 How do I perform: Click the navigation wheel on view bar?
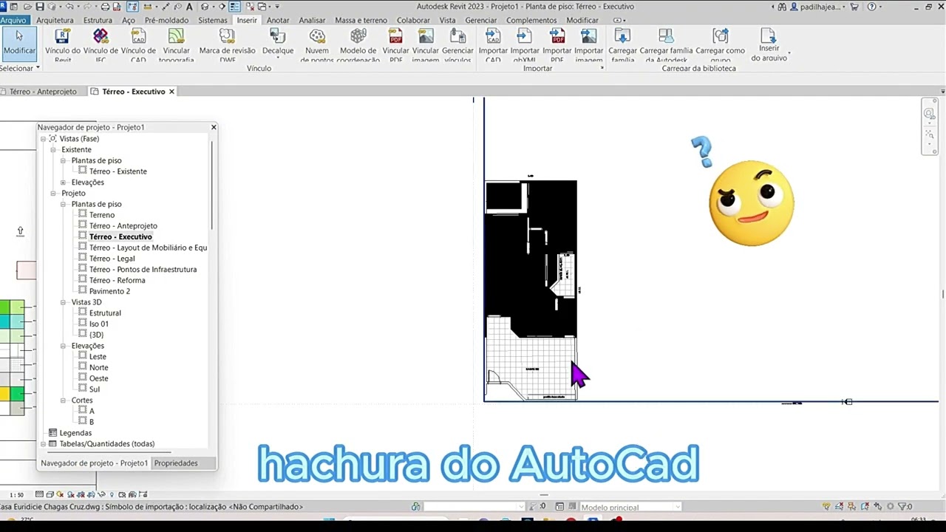click(930, 113)
